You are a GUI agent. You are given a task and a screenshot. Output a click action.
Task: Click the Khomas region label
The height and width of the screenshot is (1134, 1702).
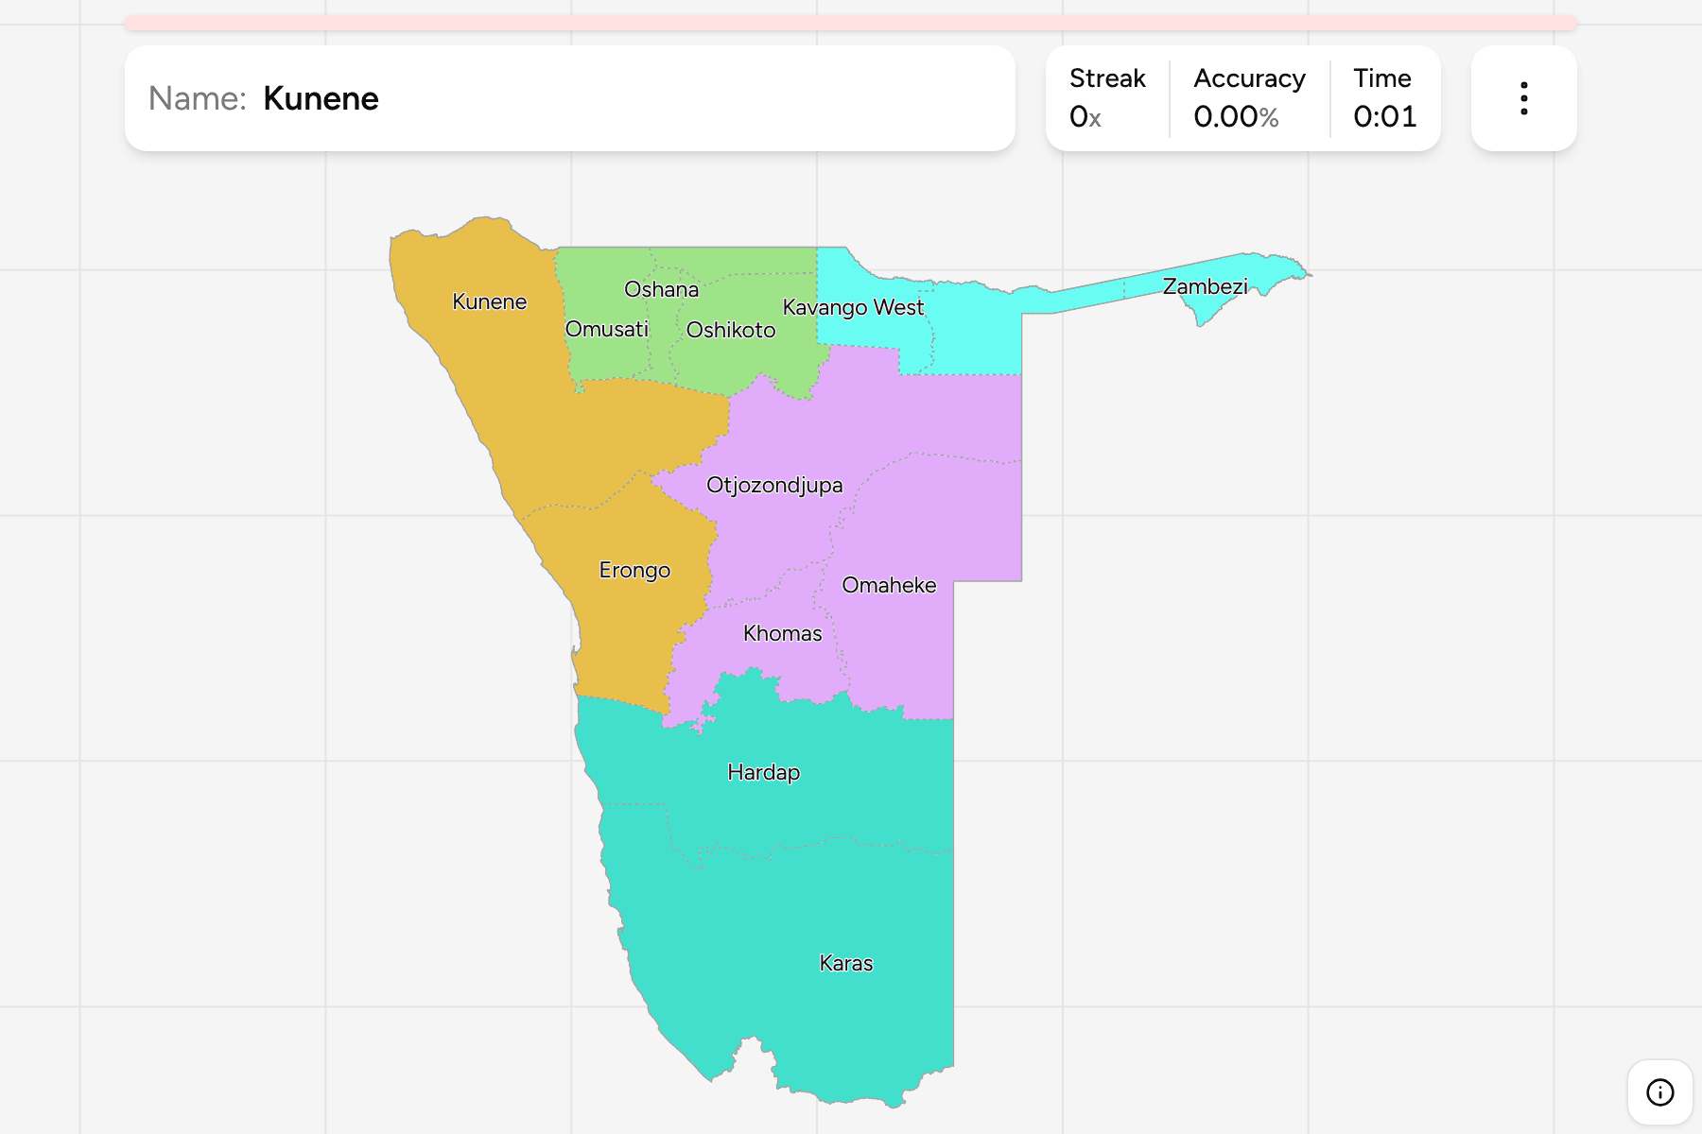click(x=782, y=633)
